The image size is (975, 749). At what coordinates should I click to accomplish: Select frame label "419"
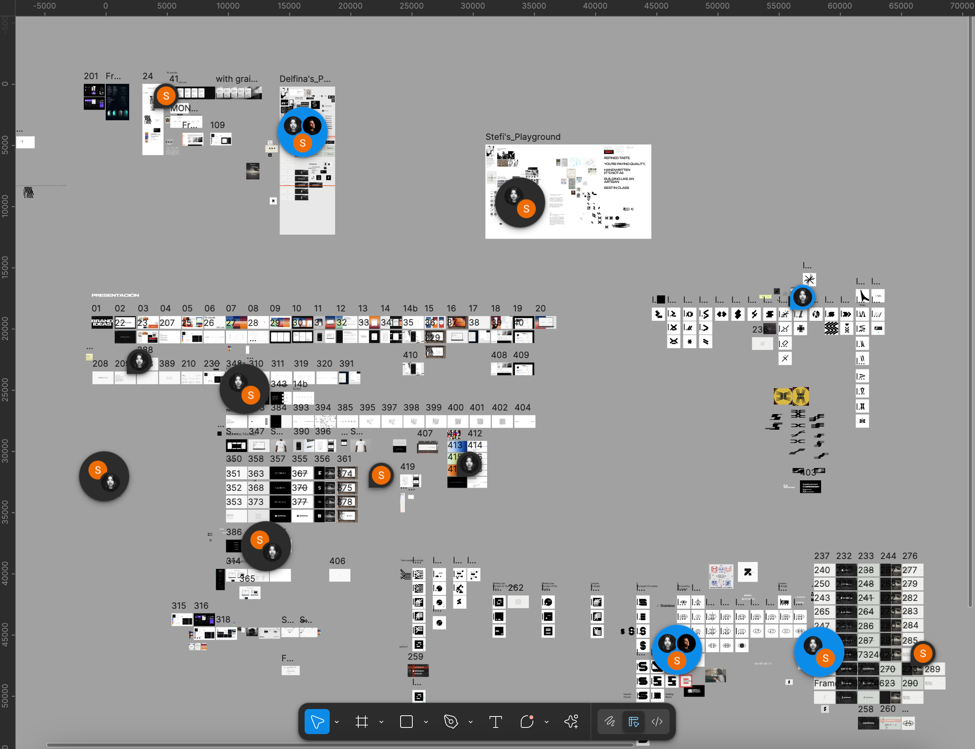coord(407,467)
